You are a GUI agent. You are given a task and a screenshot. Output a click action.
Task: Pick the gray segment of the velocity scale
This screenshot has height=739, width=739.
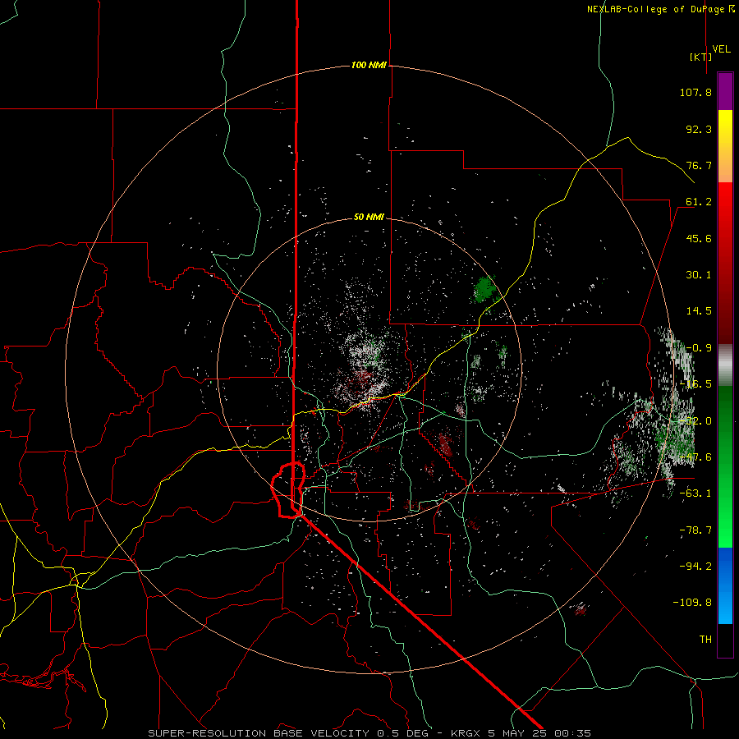tap(725, 365)
